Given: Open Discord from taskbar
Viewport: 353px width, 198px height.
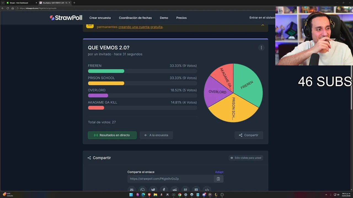Looking at the screenshot, I should point(204,195).
